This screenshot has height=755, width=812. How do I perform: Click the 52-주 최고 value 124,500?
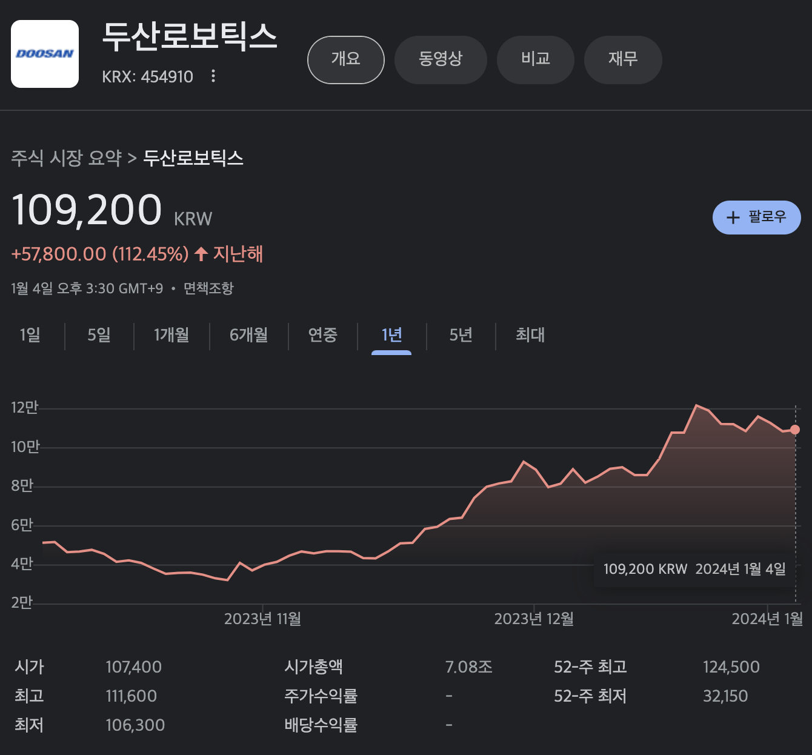point(731,667)
